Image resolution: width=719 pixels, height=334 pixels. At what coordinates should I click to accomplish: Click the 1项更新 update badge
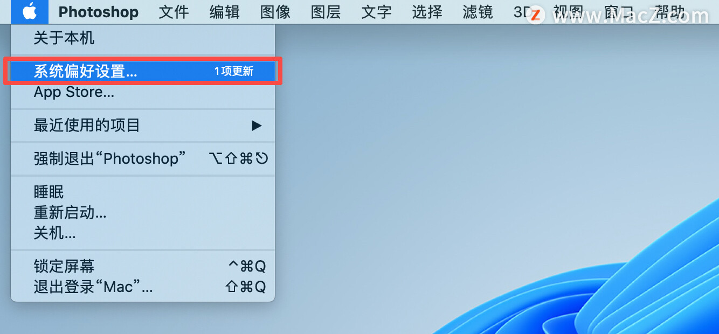click(x=234, y=71)
